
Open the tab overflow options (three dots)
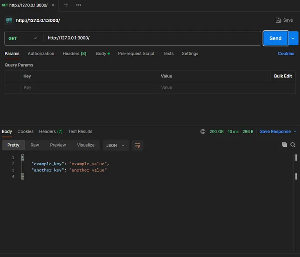79,5
